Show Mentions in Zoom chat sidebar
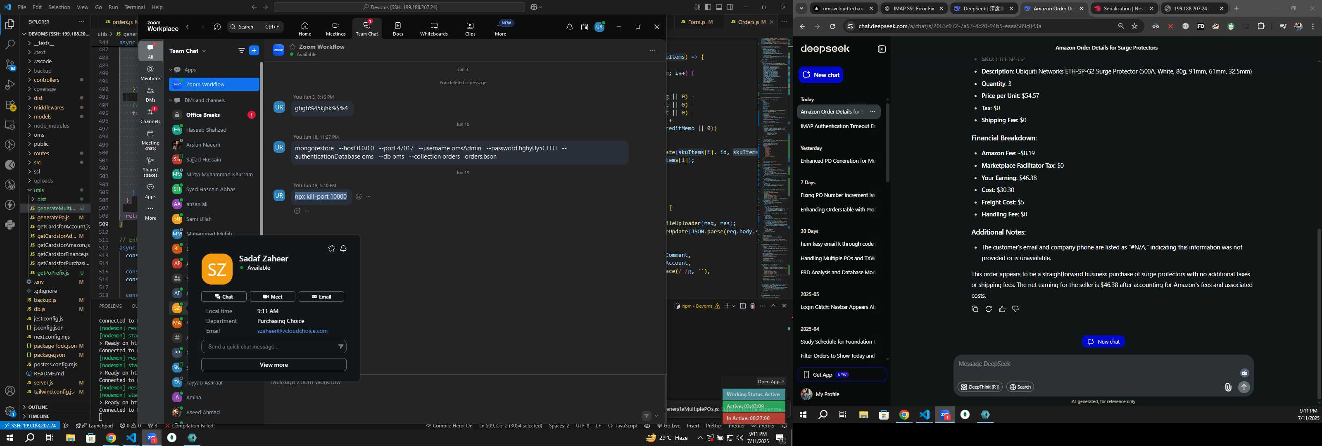The height and width of the screenshot is (446, 1322). pos(150,73)
